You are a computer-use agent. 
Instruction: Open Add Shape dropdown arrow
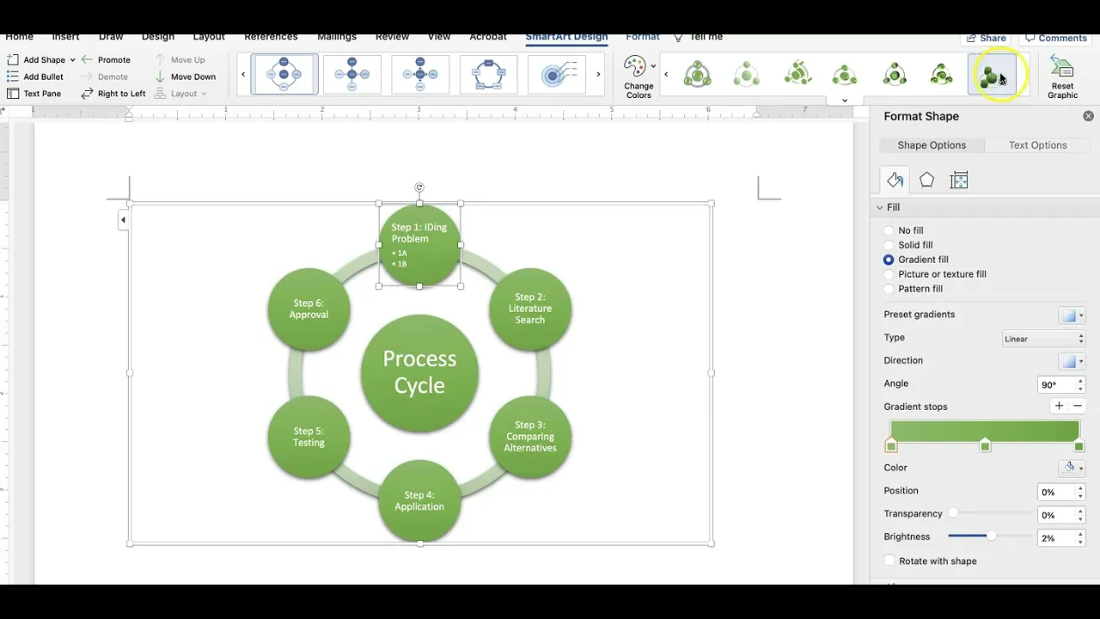[x=72, y=60]
